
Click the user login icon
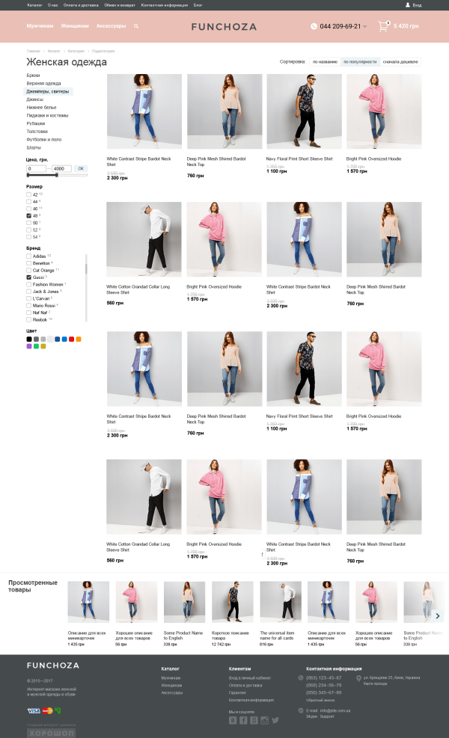pos(408,5)
